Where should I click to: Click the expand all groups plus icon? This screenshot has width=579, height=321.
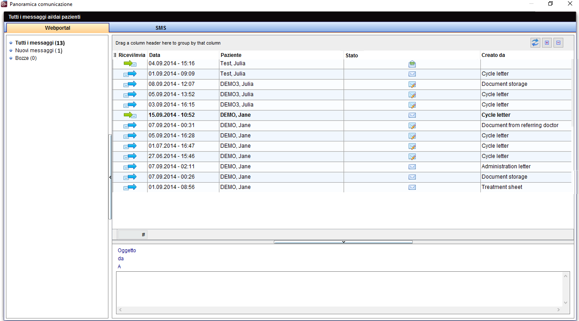point(547,42)
